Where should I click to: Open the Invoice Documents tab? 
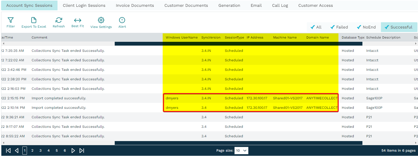coord(135,5)
